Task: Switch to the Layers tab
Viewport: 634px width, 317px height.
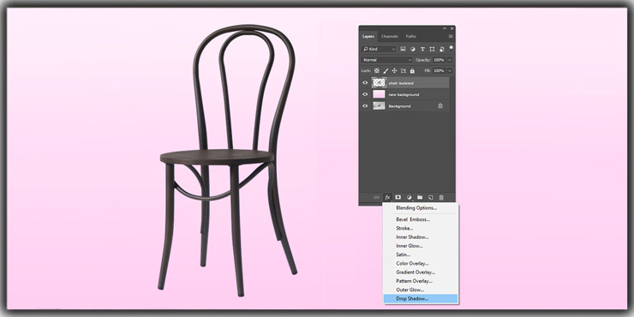Action: click(368, 36)
